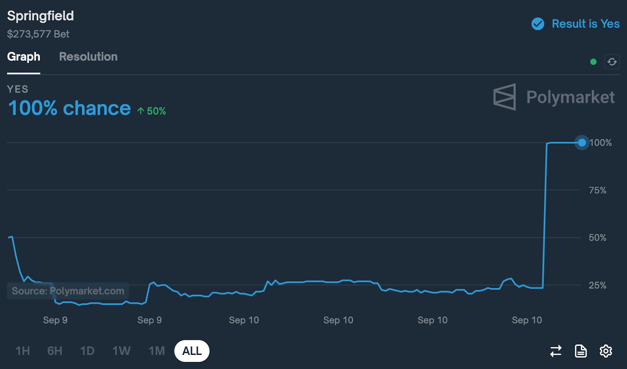Select the 1M time range

[x=157, y=351]
